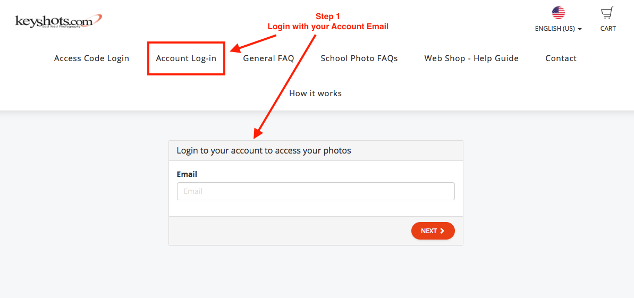
Task: Click the caret next to ENGLISH (US)
Action: click(x=580, y=29)
